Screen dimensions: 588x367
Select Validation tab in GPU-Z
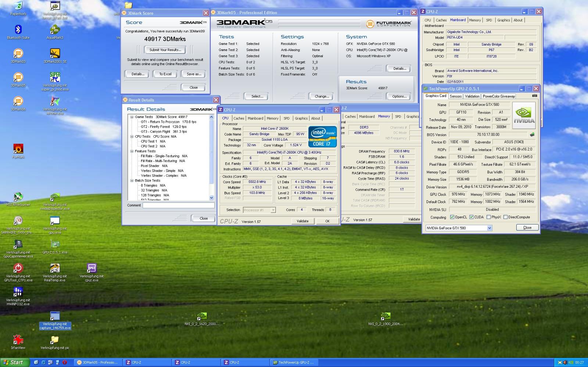pyautogui.click(x=472, y=96)
